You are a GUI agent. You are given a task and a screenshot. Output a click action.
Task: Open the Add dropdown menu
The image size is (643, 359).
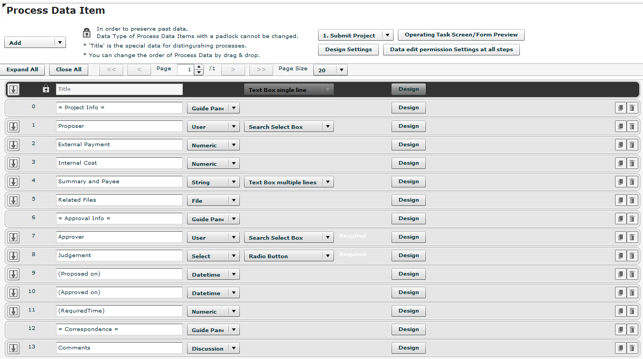point(61,42)
